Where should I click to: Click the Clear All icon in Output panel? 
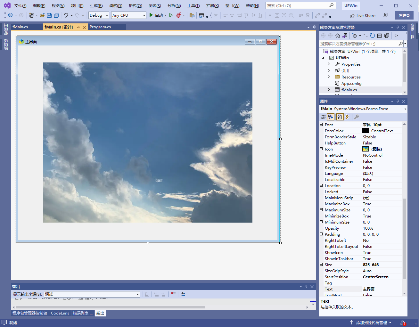coord(173,294)
